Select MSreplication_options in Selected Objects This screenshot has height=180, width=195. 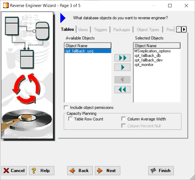pyautogui.click(x=153, y=51)
